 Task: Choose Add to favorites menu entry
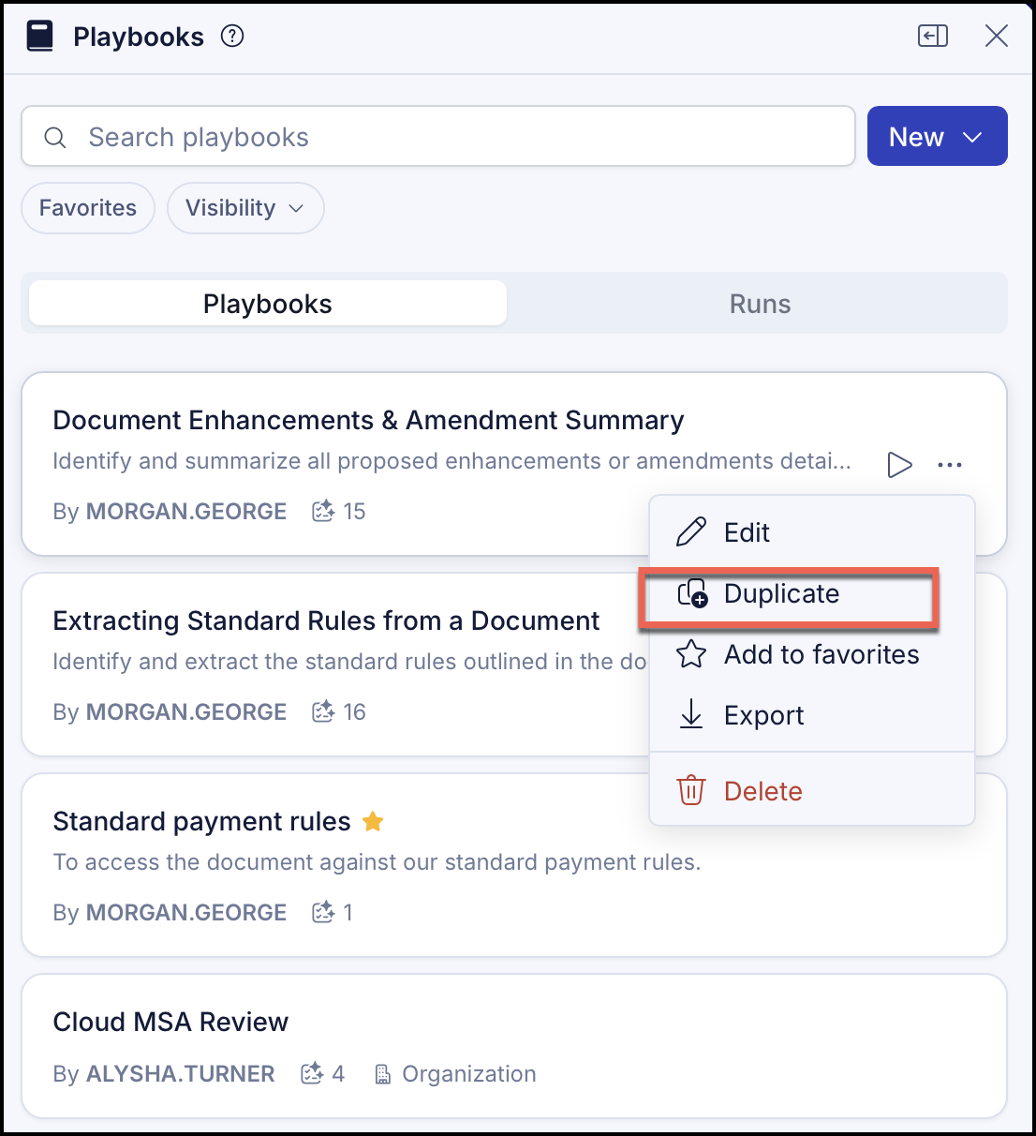[x=812, y=654]
